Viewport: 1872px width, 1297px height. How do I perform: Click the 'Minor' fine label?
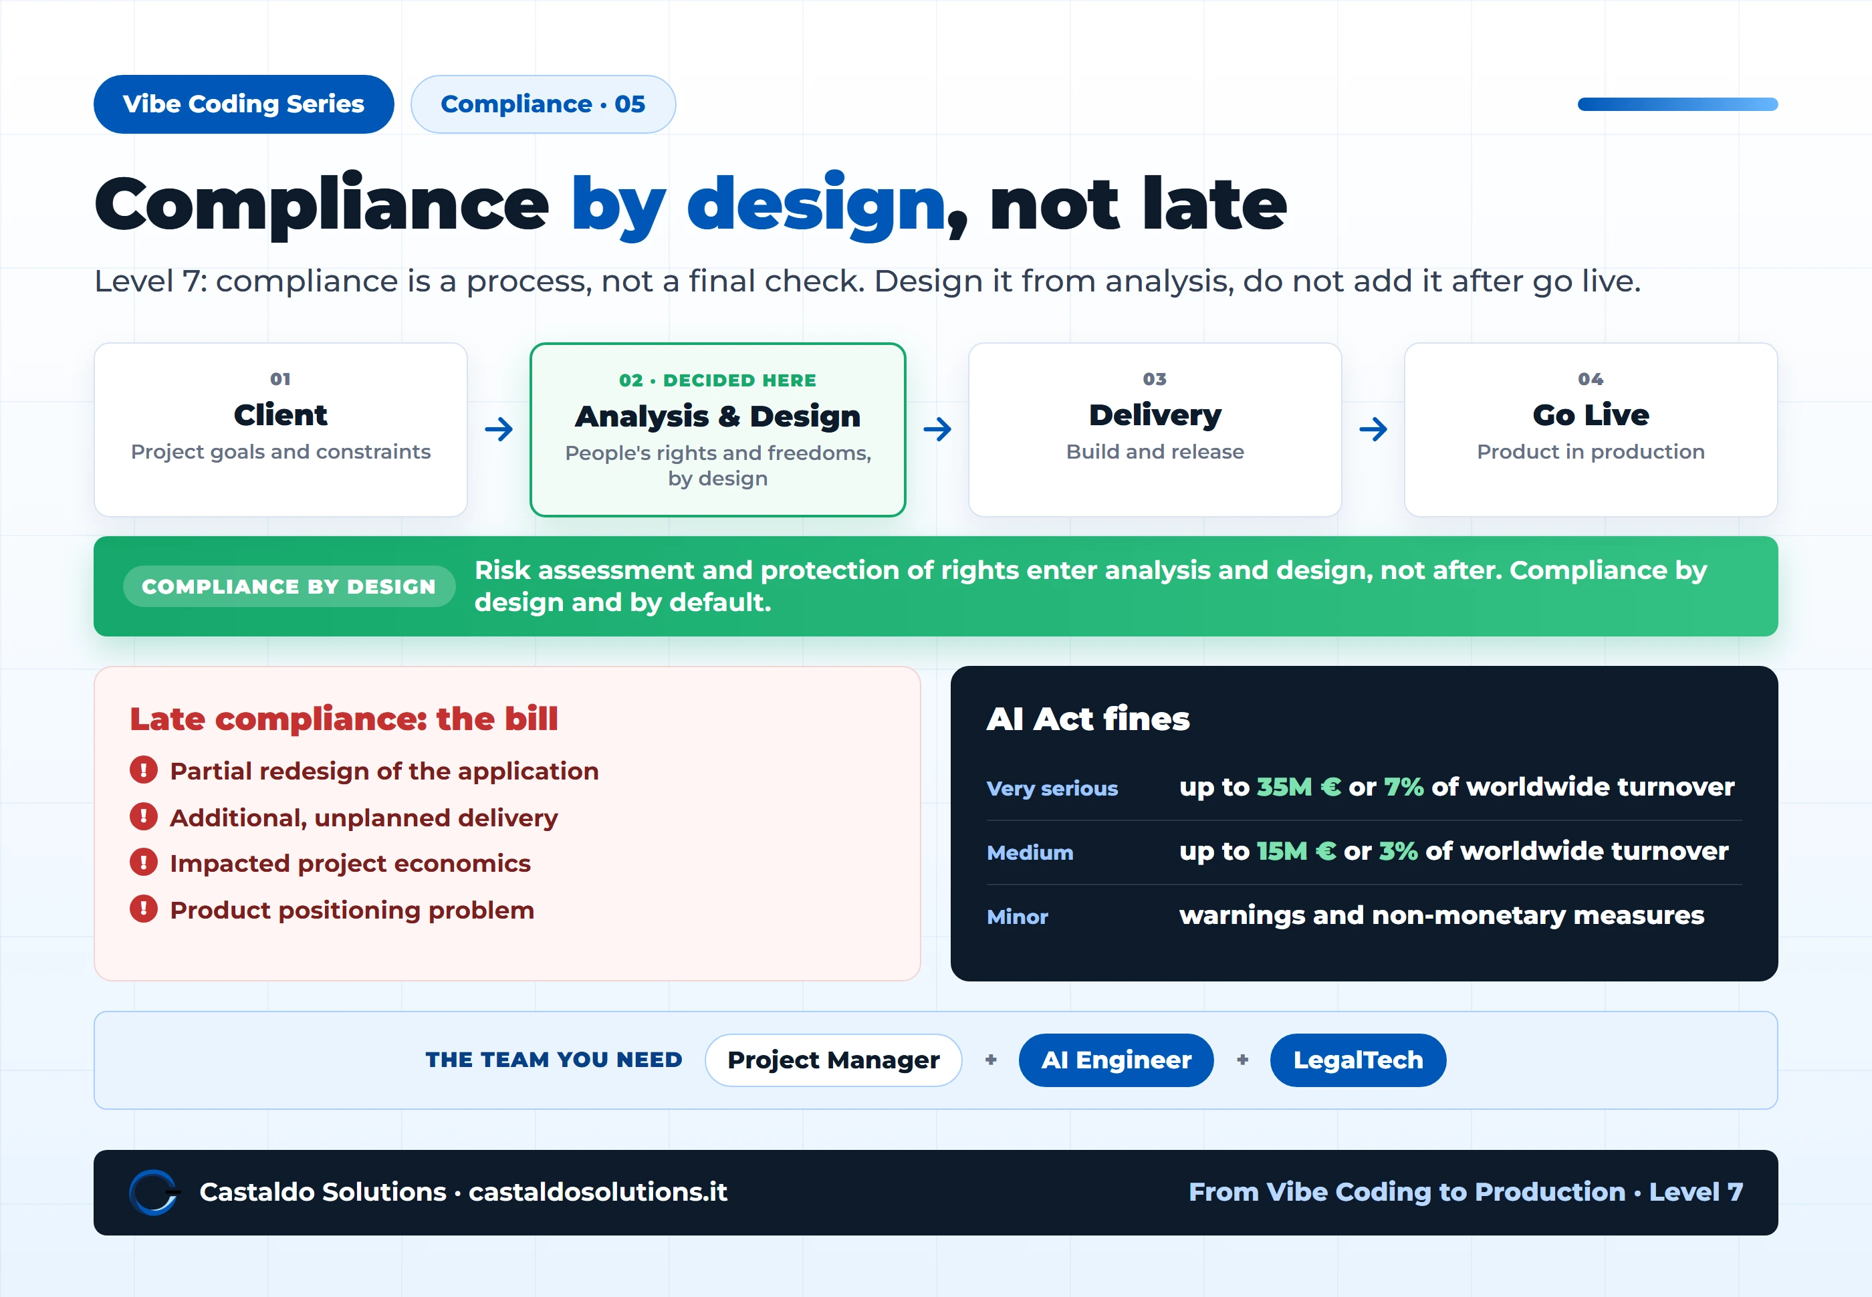(x=1018, y=917)
